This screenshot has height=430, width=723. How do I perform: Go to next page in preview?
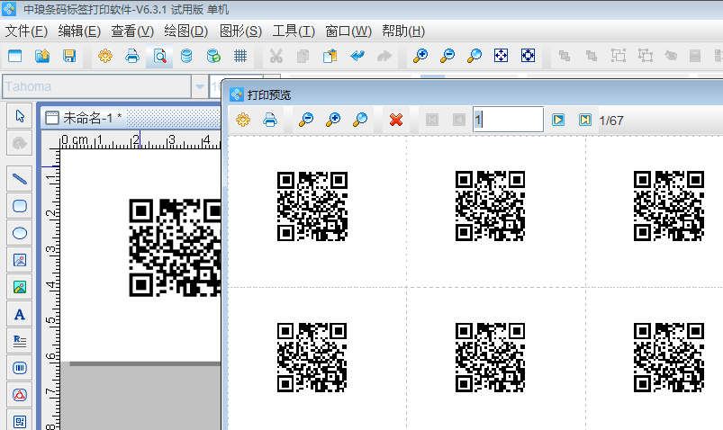click(558, 120)
